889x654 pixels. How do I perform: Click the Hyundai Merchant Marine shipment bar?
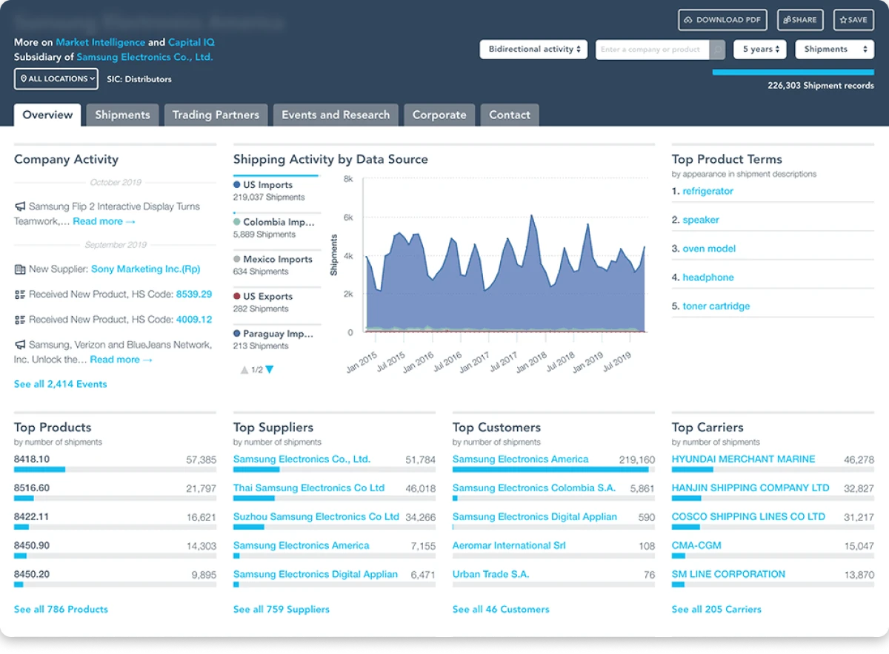[773, 470]
